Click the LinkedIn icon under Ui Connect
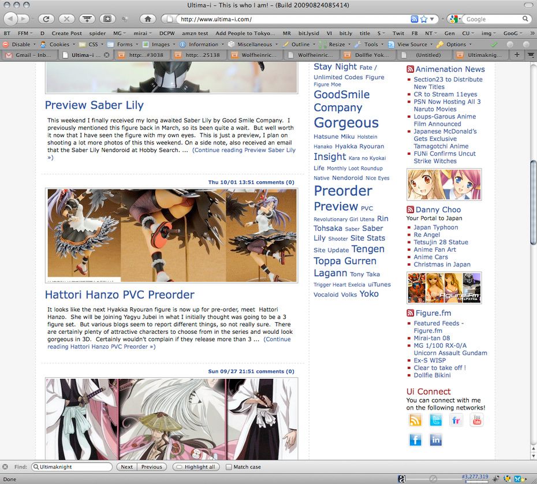Screen dimensions: 537x484 pos(436,440)
